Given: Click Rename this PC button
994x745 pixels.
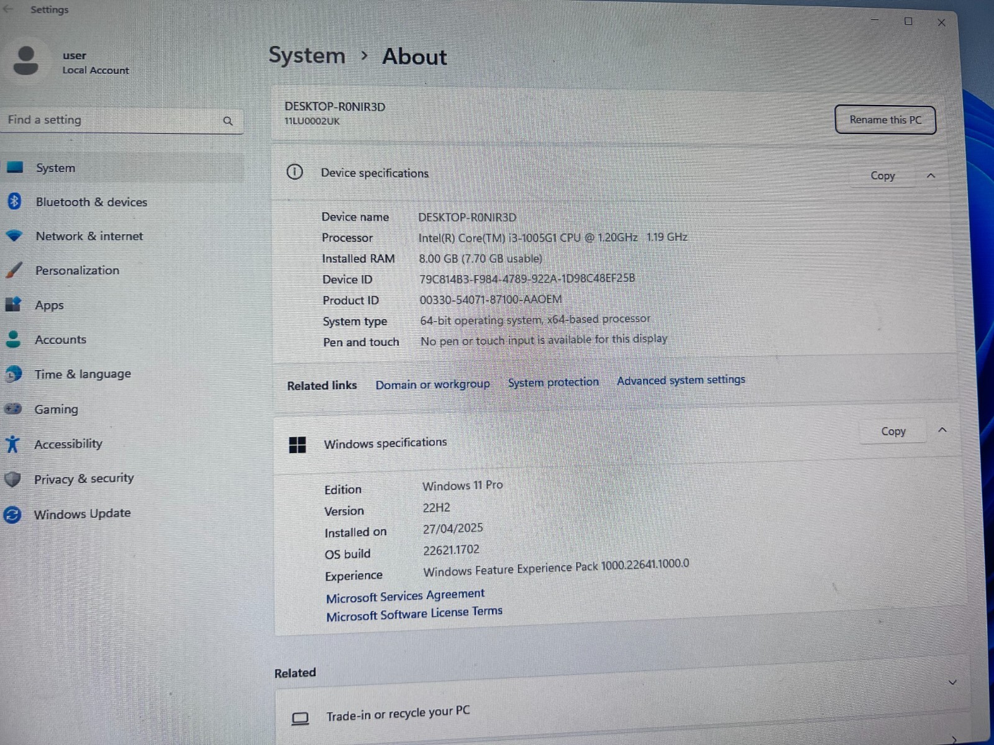Looking at the screenshot, I should coord(885,120).
